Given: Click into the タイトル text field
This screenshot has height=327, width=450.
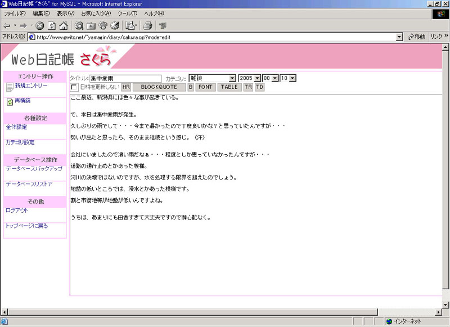Looking at the screenshot, I should click(125, 78).
